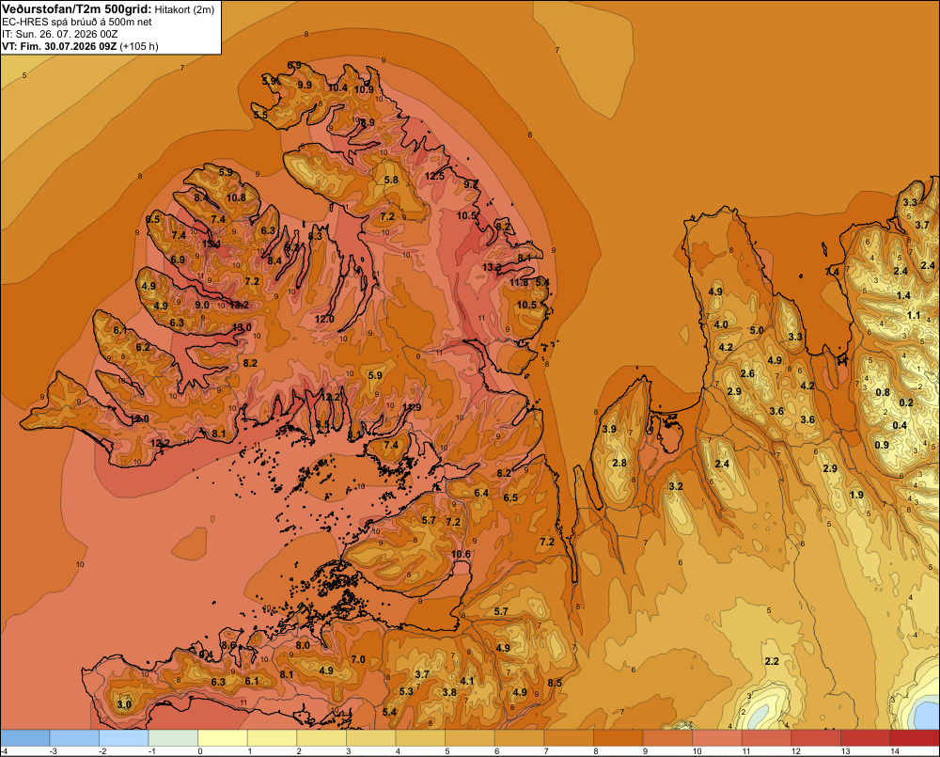Click the 0.2 temperature value in eastern mountains
The image size is (940, 757).
click(906, 402)
